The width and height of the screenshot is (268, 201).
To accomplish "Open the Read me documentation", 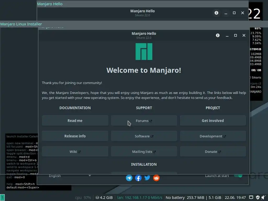I will pyautogui.click(x=75, y=121).
